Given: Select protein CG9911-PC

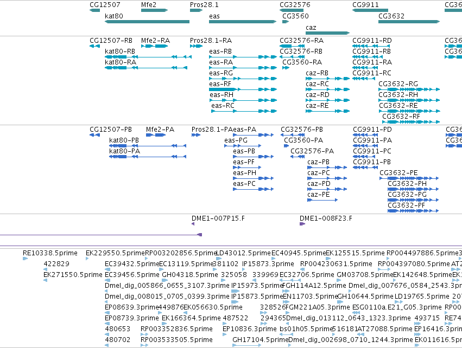Looking at the screenshot, I should (372, 151).
